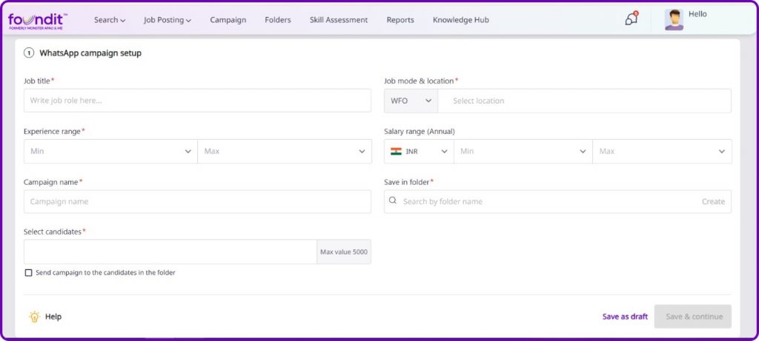759x341 pixels.
Task: Open the Job Posting menu
Action: point(168,20)
